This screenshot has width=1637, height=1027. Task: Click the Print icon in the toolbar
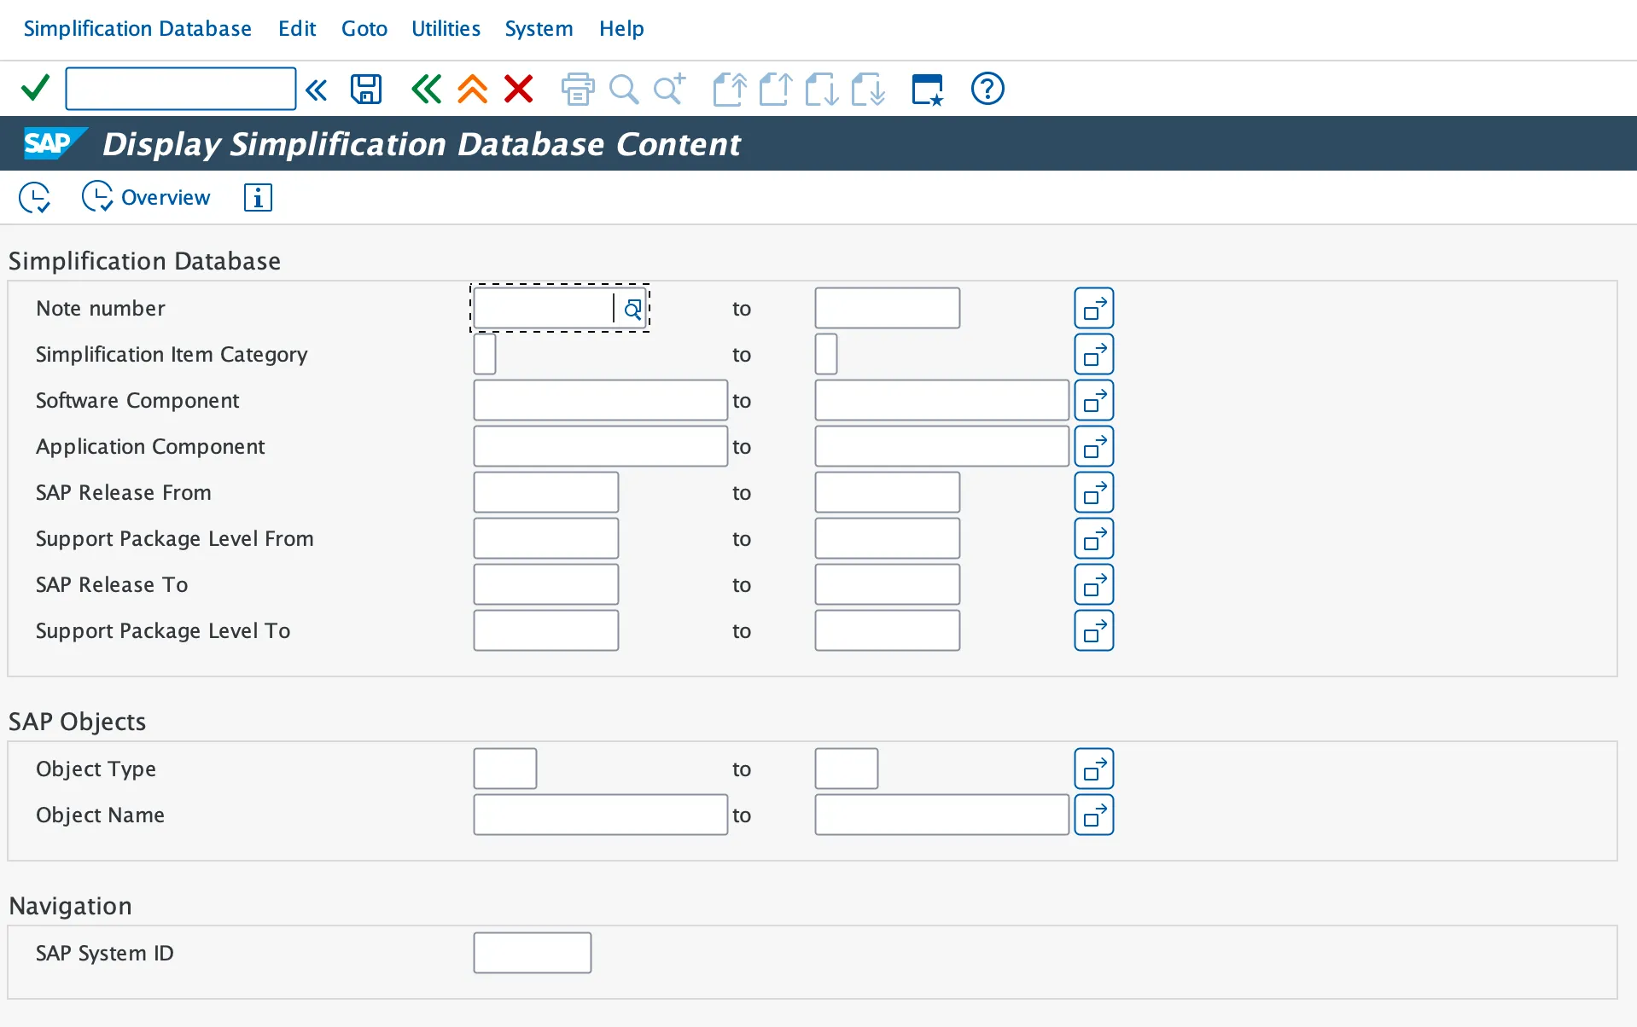tap(577, 89)
